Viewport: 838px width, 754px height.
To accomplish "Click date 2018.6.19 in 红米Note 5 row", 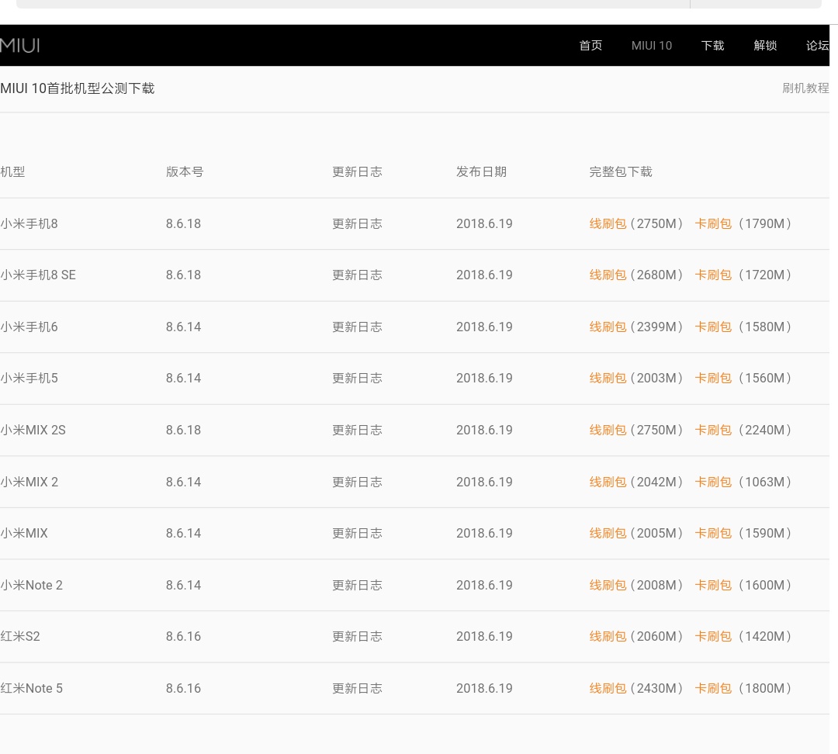I will 484,688.
